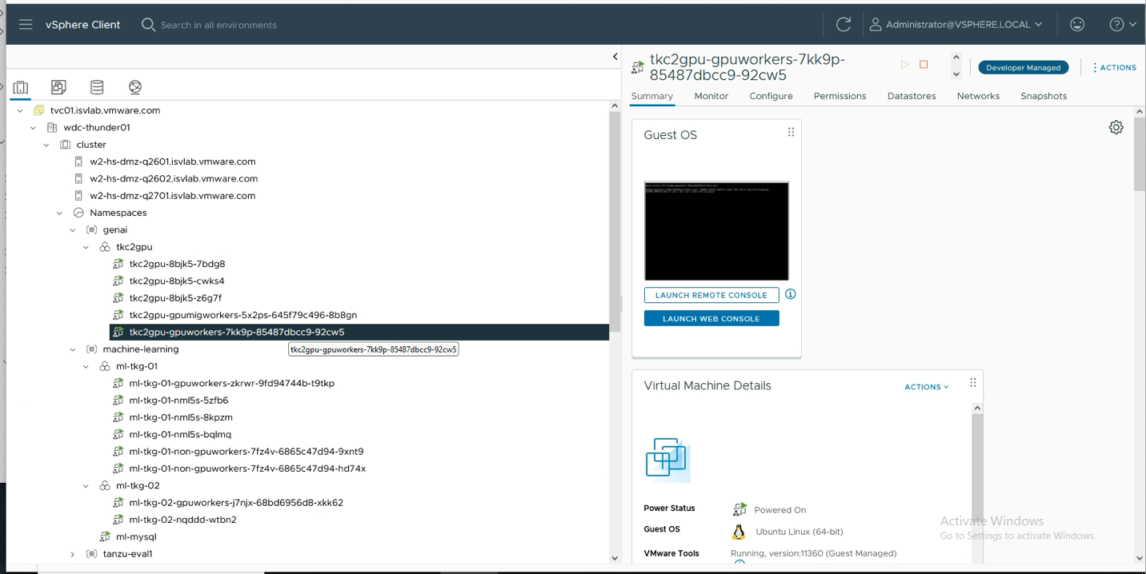
Task: Open the Hosts and Clusters inventory view
Action: [20, 86]
